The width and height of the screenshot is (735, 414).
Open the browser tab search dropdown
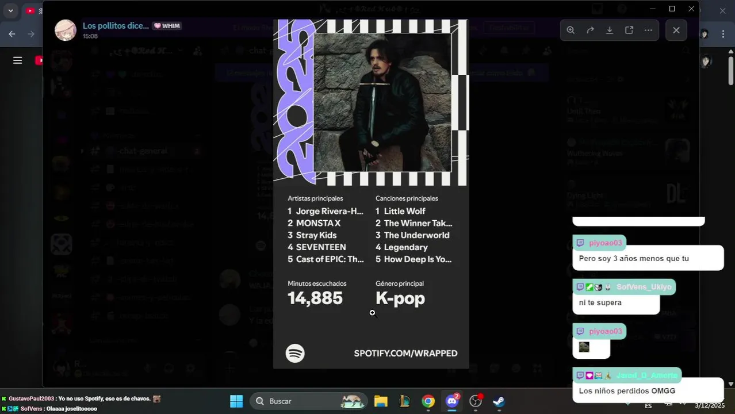tap(10, 10)
